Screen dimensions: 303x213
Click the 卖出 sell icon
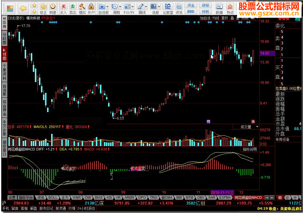point(73,9)
